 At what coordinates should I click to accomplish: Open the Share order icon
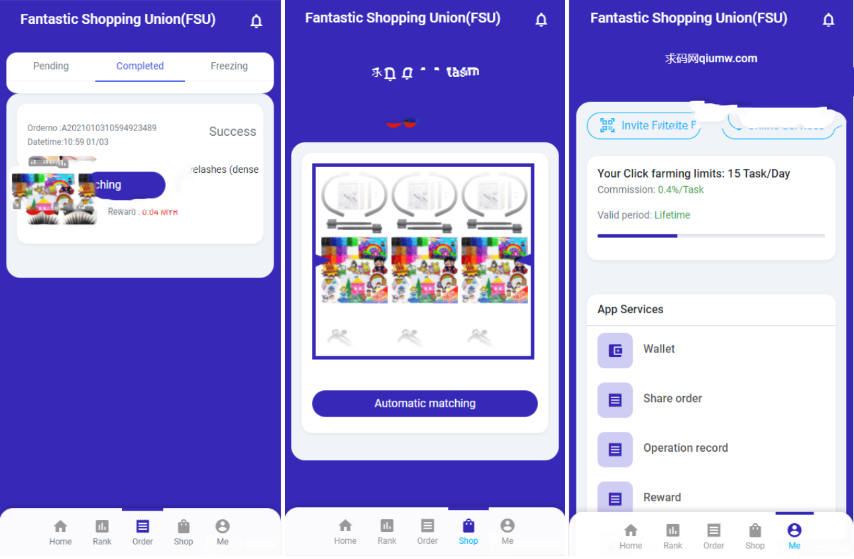coord(615,400)
